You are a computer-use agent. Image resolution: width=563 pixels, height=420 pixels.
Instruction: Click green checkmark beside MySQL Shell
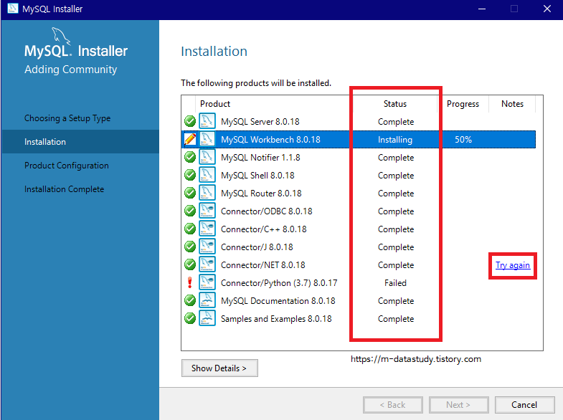coord(190,175)
